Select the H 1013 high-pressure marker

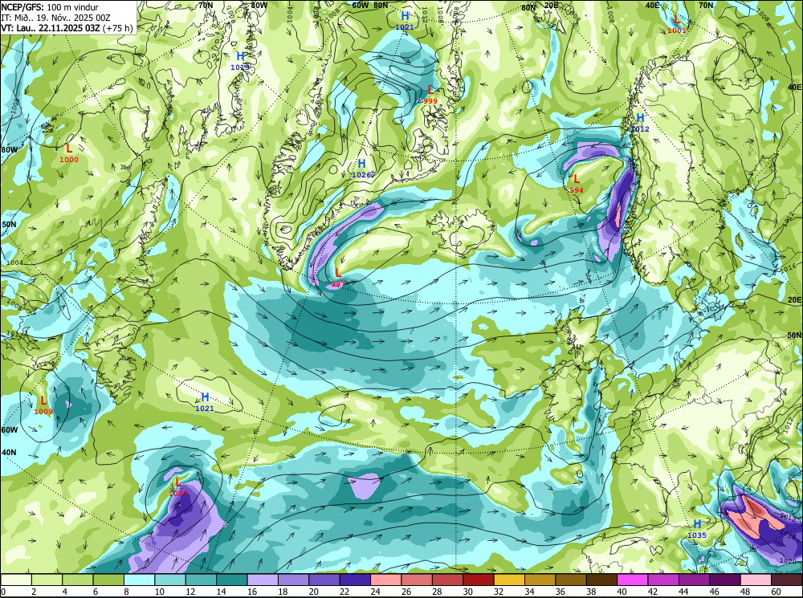[240, 60]
